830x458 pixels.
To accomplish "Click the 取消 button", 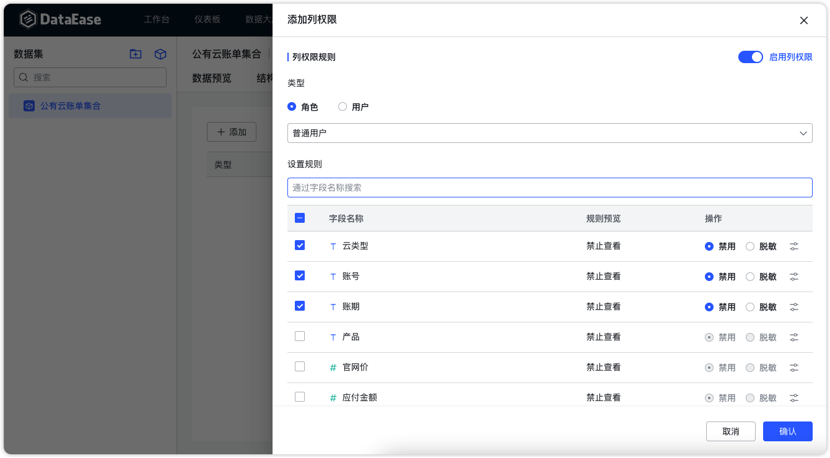I will coord(731,431).
